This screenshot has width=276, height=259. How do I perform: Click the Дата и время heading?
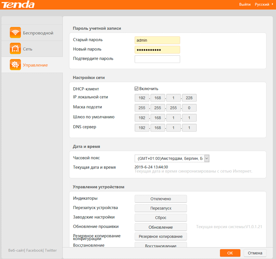(x=86, y=147)
